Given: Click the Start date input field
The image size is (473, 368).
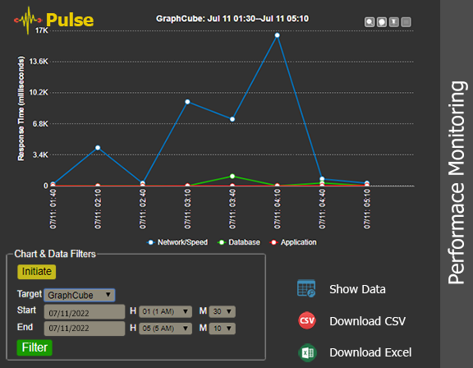Looking at the screenshot, I should [85, 311].
